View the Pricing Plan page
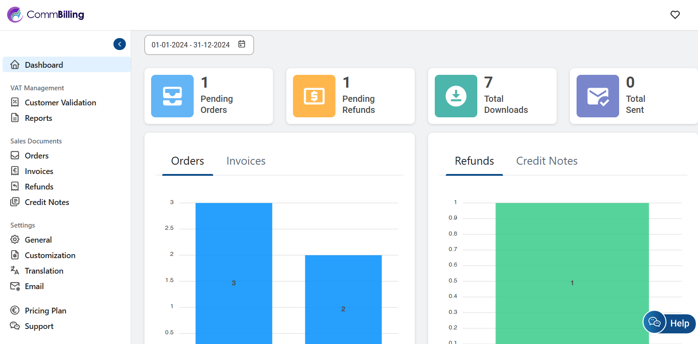 [45, 311]
